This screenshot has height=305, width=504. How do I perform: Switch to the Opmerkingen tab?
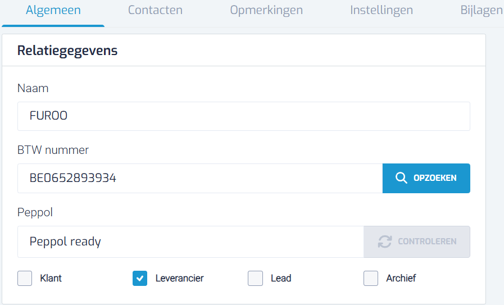[266, 10]
